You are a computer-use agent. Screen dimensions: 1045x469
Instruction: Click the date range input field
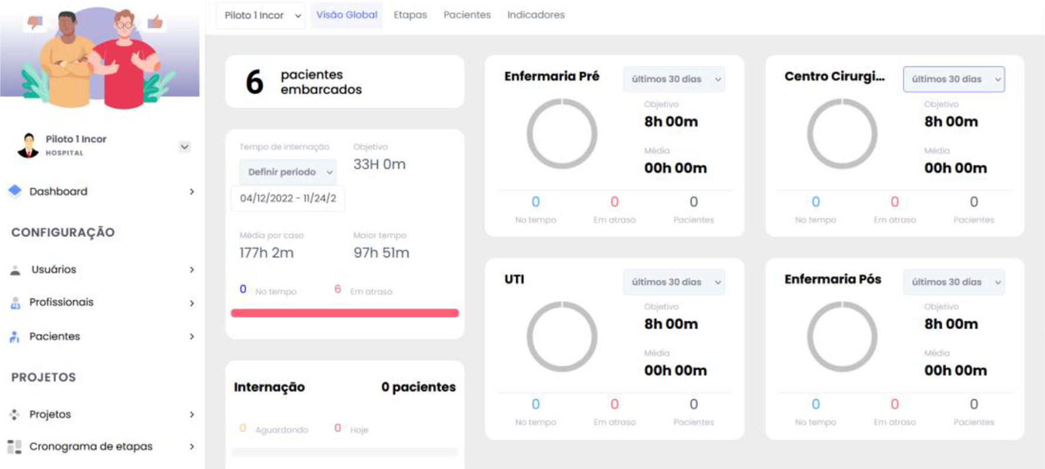tap(288, 199)
